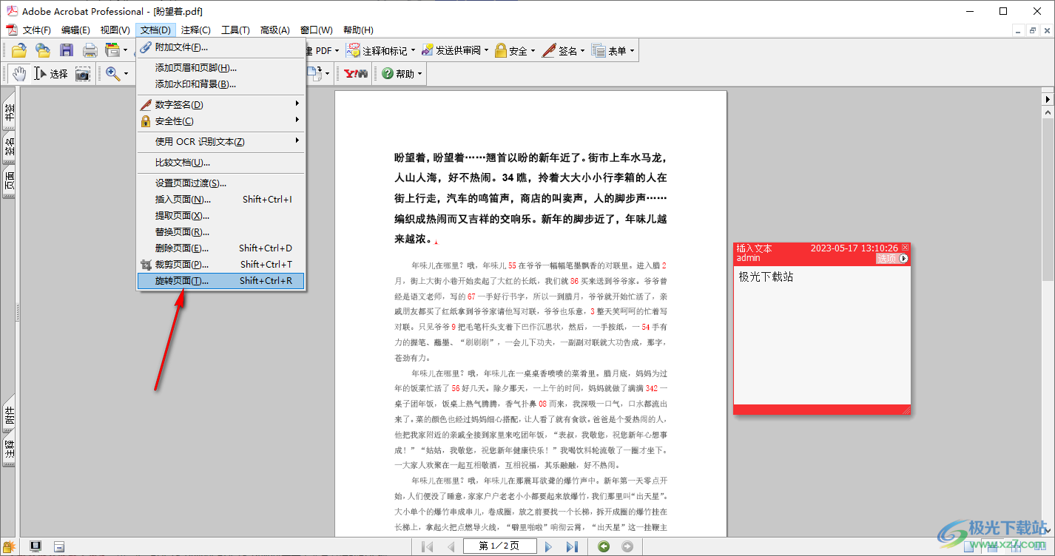Click the Open file folder icon
The height and width of the screenshot is (556, 1055).
click(x=19, y=50)
